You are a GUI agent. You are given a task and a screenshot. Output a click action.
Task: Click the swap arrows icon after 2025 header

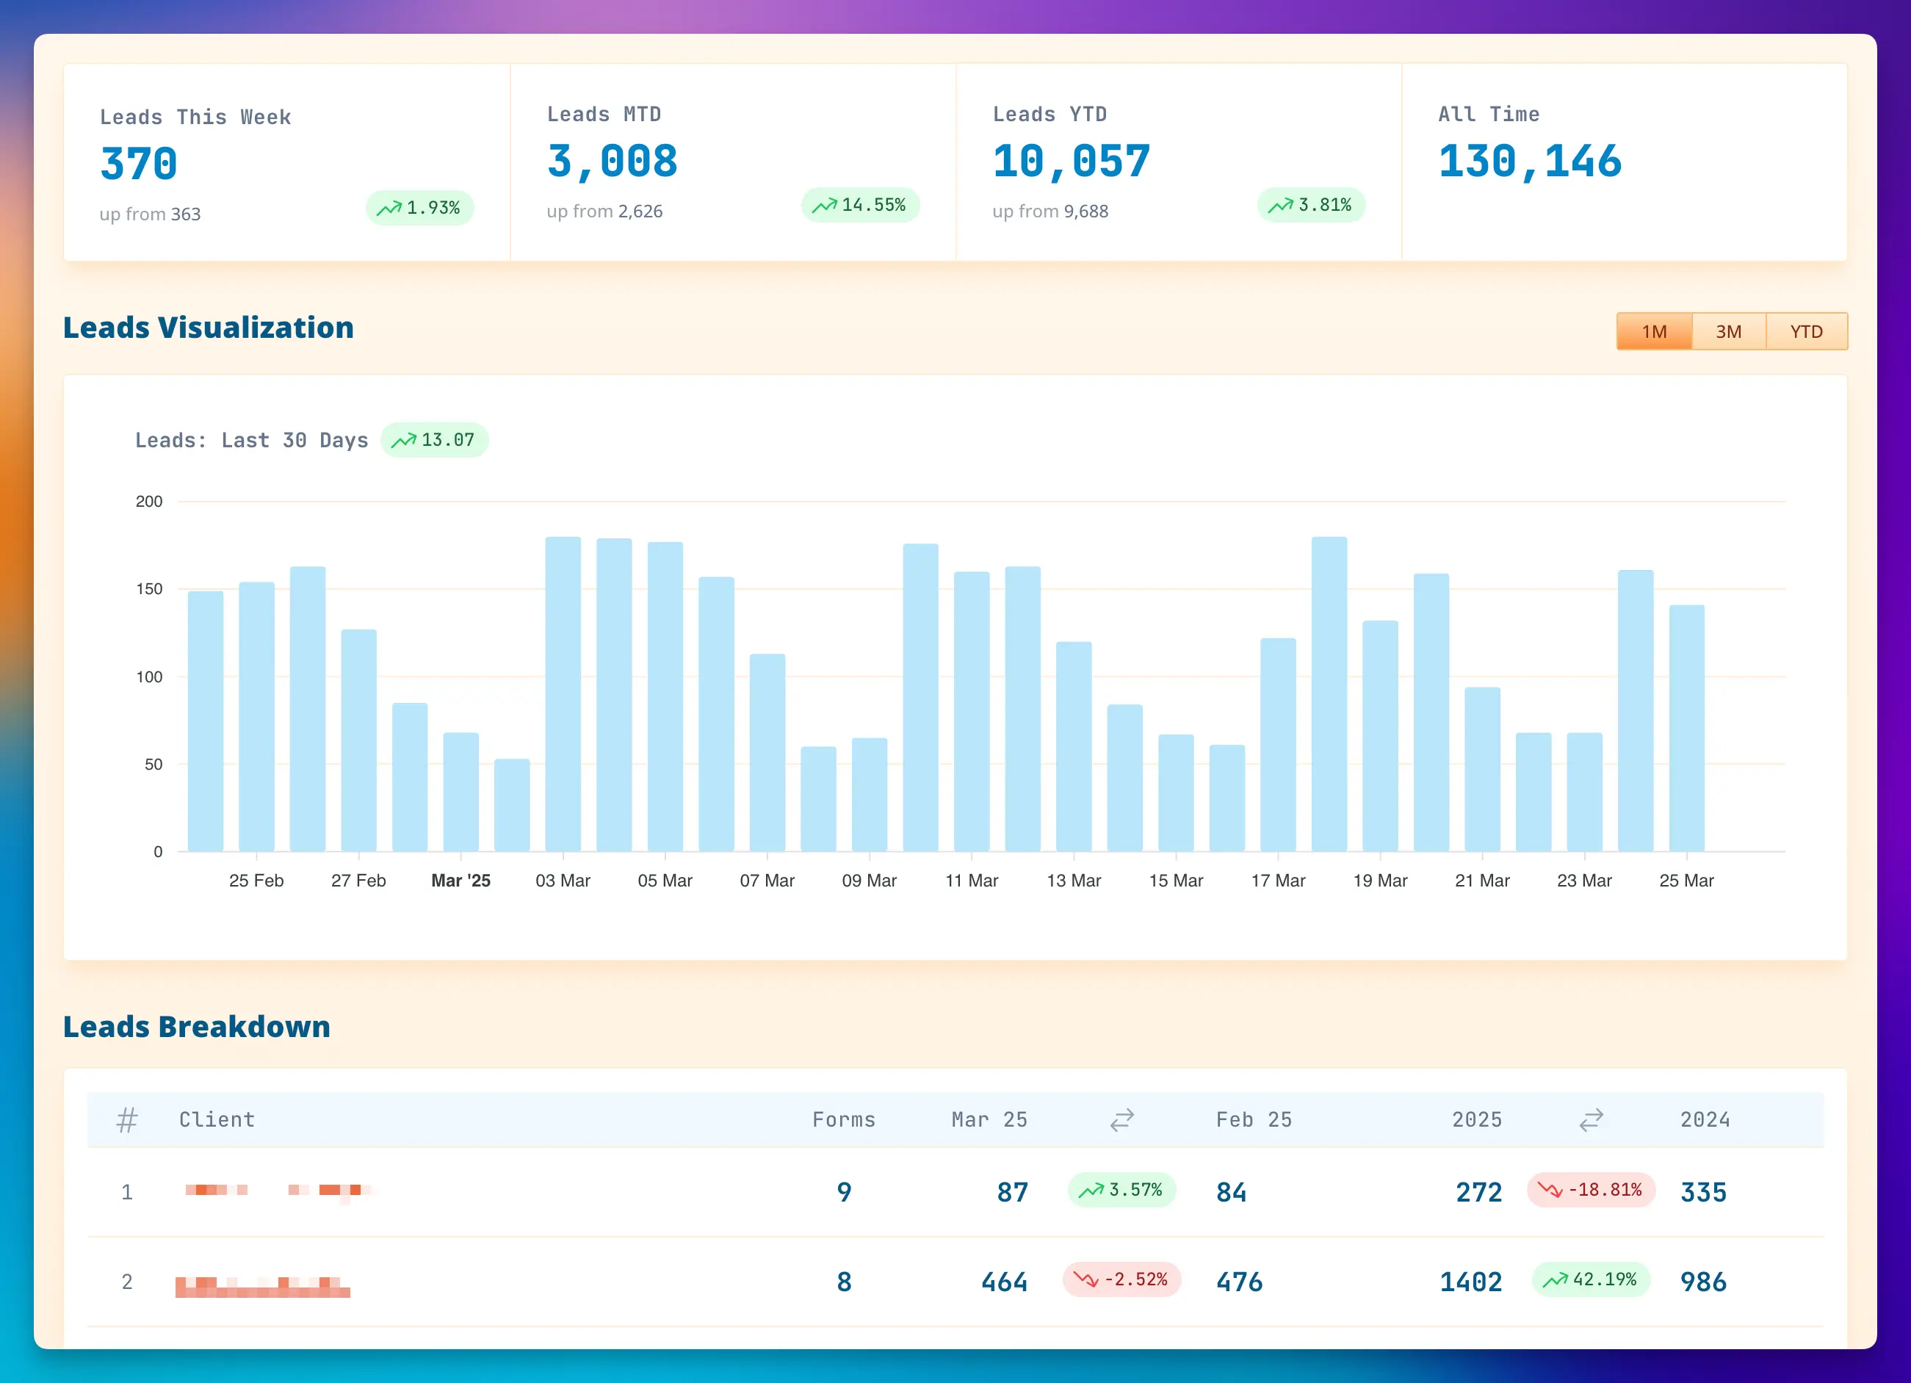pos(1590,1119)
